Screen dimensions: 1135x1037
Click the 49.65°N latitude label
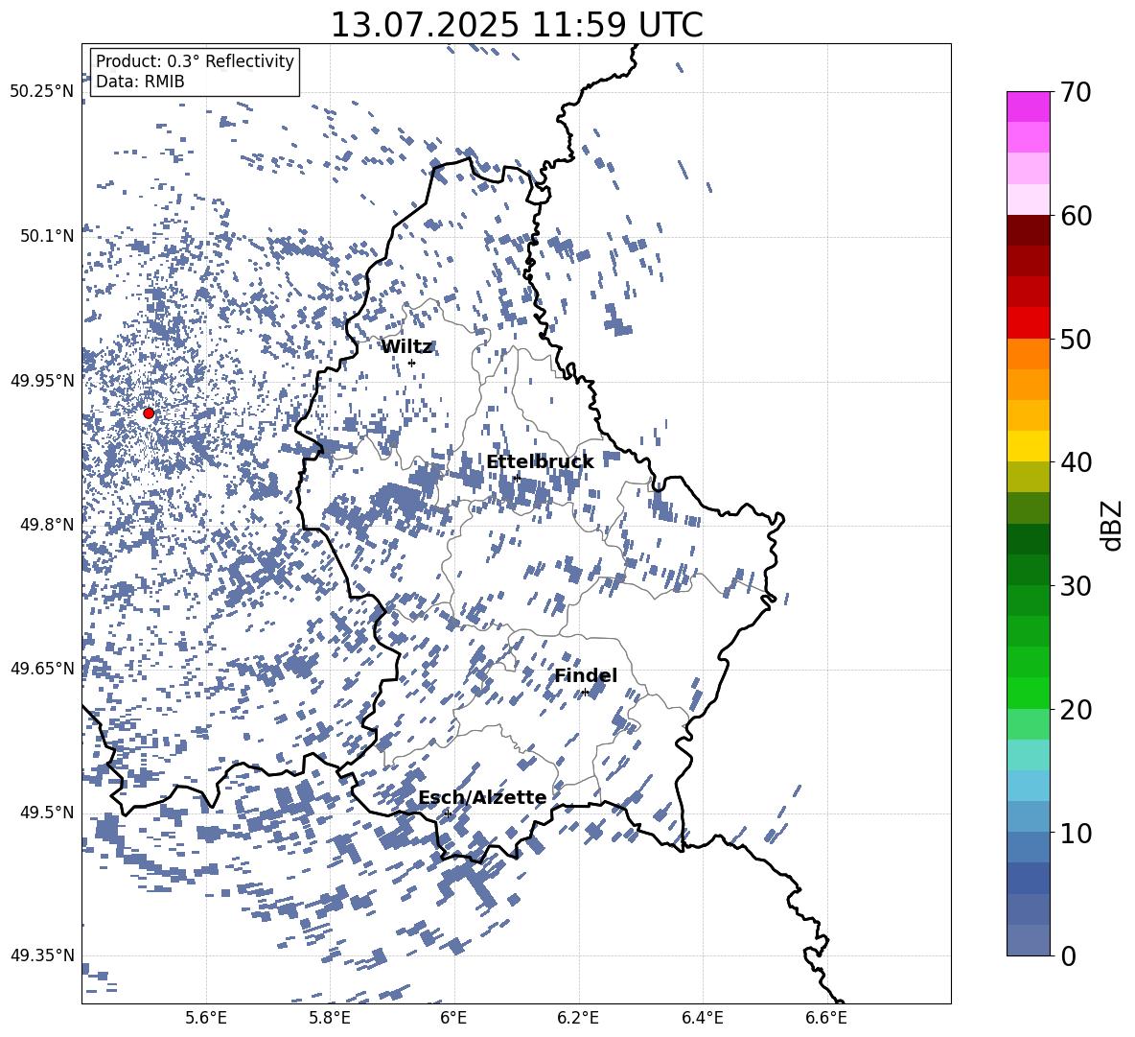42,668
